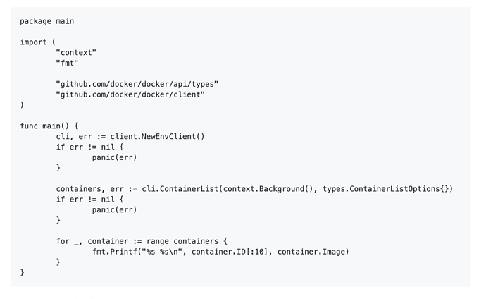
Task: Click the client.NewEnvClient() call
Action: click(x=158, y=137)
